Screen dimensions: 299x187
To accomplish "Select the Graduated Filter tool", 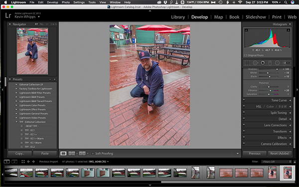I will pos(270,63).
